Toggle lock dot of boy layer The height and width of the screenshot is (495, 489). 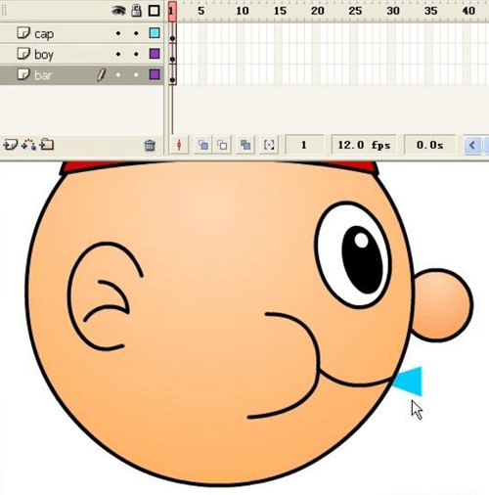(136, 54)
